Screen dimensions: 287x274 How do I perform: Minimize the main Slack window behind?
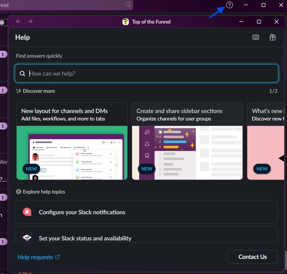(x=246, y=5)
